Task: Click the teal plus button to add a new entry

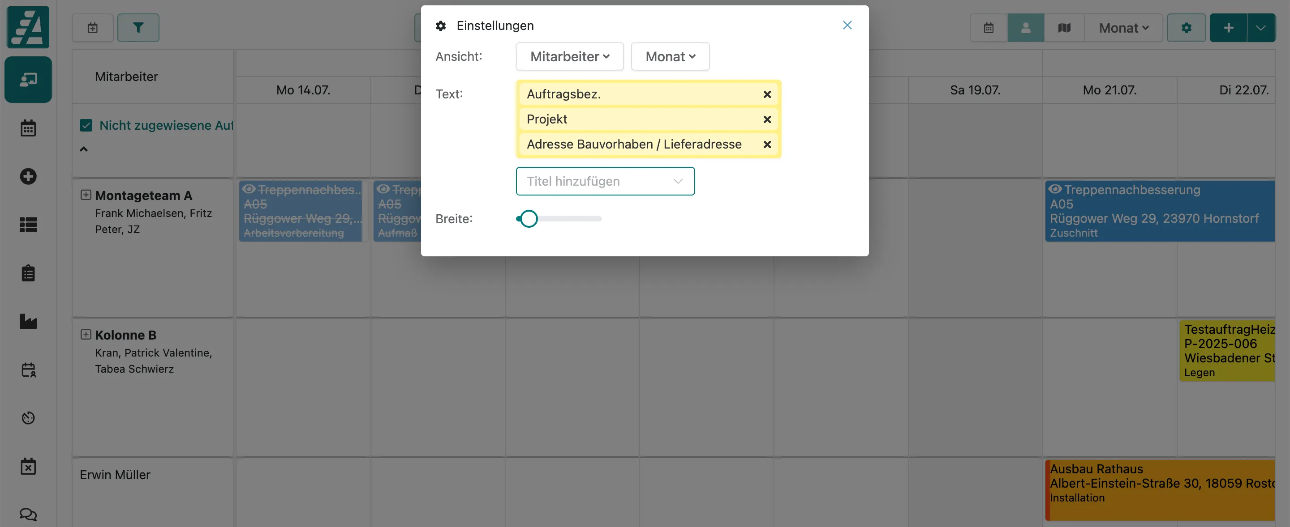Action: coord(1230,27)
